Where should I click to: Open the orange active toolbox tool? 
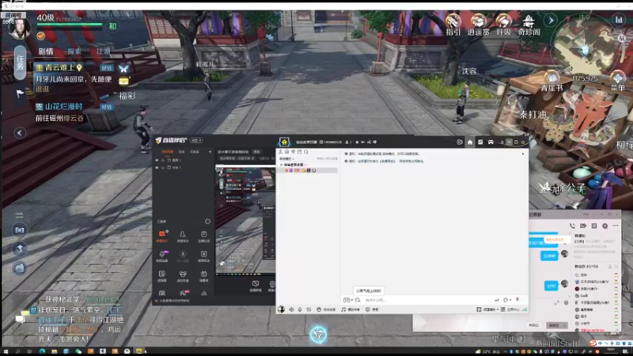click(162, 236)
